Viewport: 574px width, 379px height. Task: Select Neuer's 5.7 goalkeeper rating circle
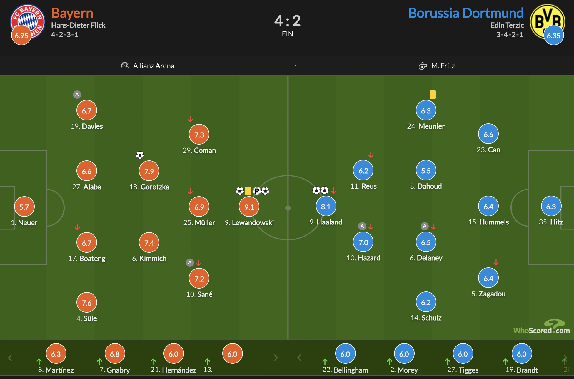click(x=24, y=207)
